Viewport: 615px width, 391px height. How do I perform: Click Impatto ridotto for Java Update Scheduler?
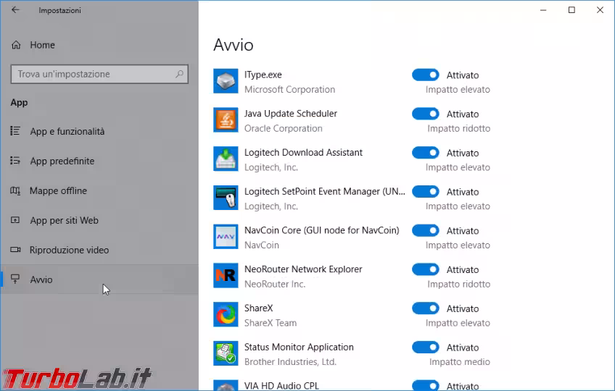click(459, 128)
